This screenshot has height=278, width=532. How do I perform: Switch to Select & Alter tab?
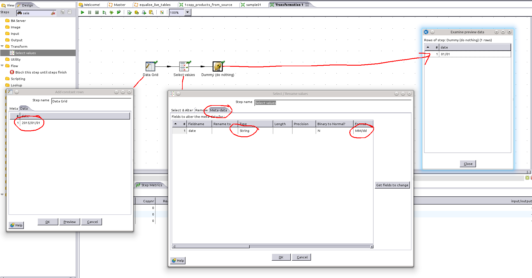(x=182, y=110)
